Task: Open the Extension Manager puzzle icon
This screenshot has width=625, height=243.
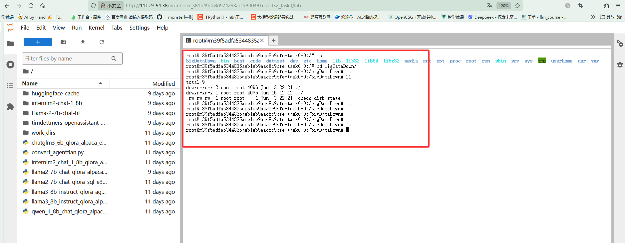Action: 10,107
